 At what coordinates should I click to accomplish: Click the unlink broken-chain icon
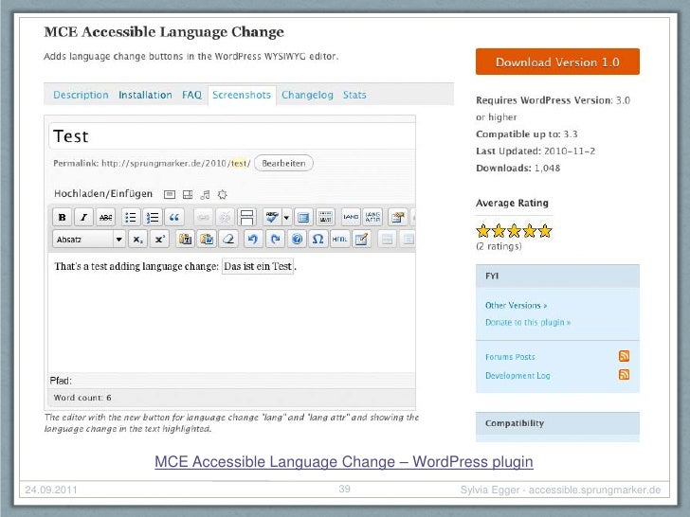click(x=225, y=217)
